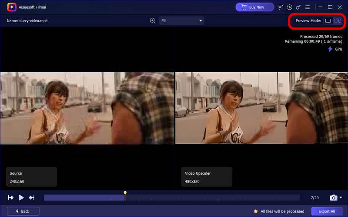This screenshot has height=217, width=348.
Task: Expand the Fill display mode dropdown
Action: pyautogui.click(x=181, y=20)
